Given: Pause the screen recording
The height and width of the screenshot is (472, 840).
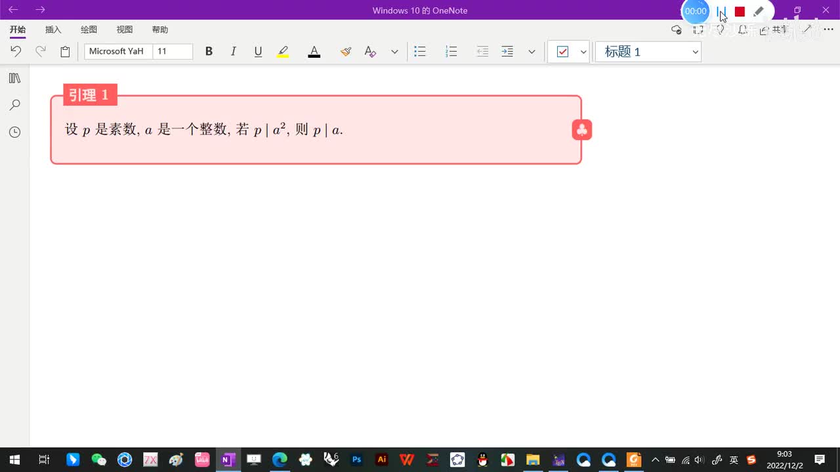Looking at the screenshot, I should tap(721, 11).
